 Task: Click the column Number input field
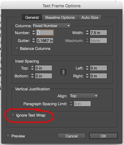pos(45,33)
